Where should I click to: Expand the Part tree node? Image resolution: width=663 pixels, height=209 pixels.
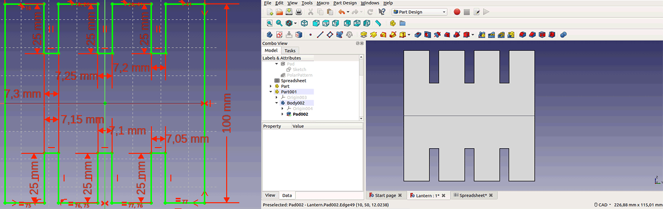coord(271,86)
